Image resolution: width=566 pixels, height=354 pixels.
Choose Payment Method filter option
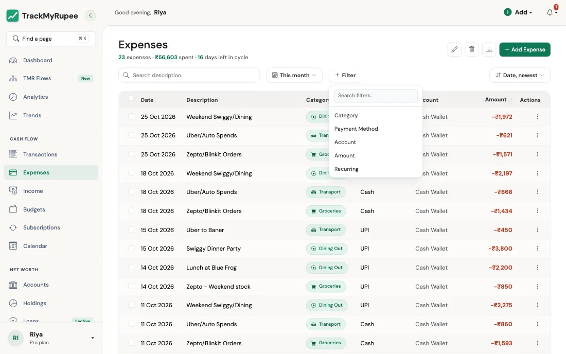point(376,129)
